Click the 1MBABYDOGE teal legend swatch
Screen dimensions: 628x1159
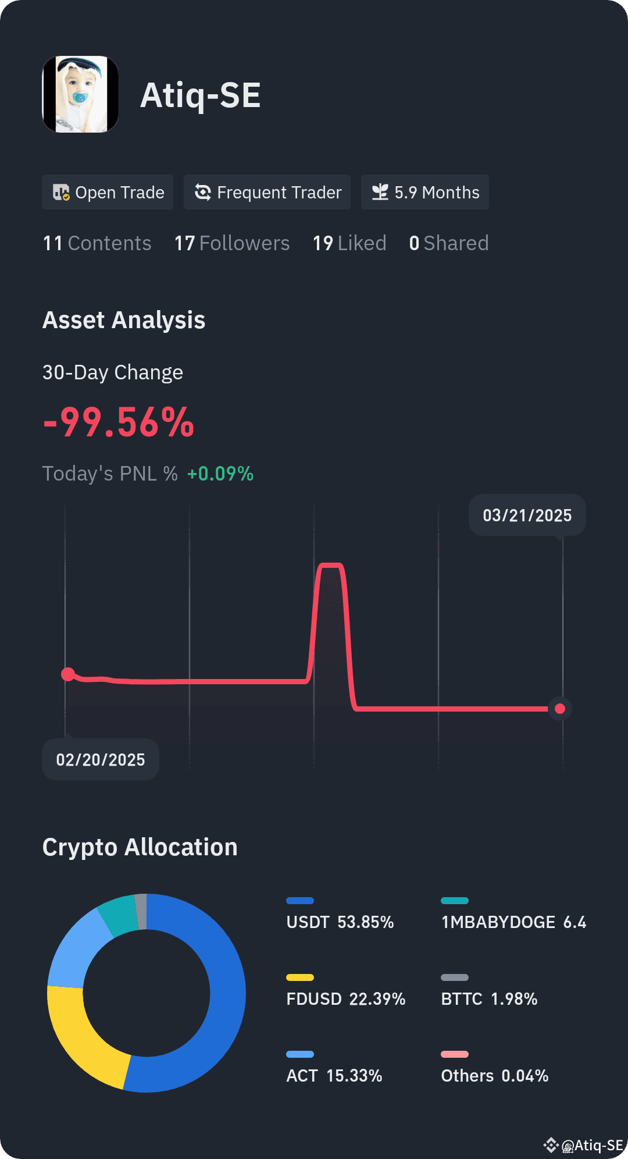(455, 901)
